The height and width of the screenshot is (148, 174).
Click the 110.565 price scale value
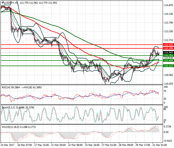(x=168, y=75)
